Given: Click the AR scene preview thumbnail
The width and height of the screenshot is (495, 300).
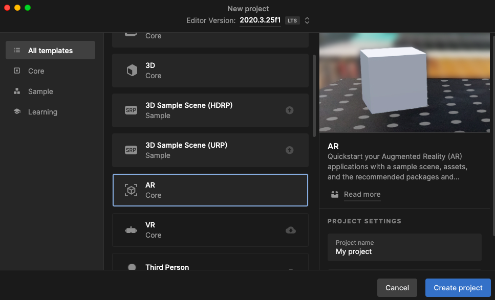Looking at the screenshot, I should click(x=404, y=83).
